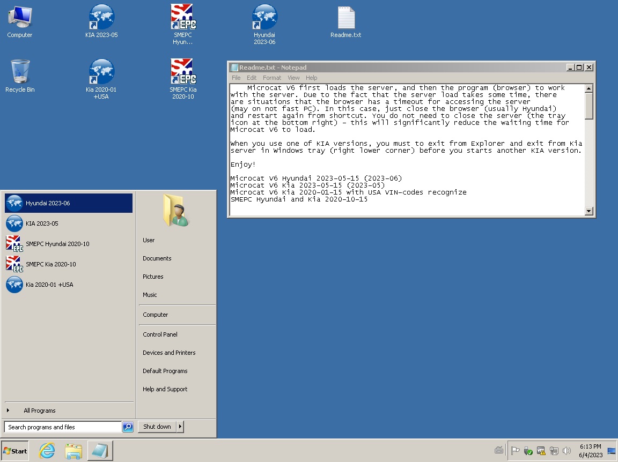Select the Recycle Bin icon
Viewport: 618px width, 462px height.
point(20,77)
